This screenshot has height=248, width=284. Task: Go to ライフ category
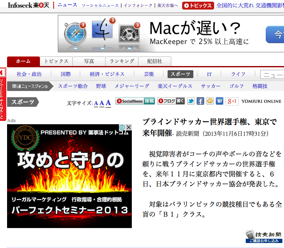pyautogui.click(x=238, y=74)
